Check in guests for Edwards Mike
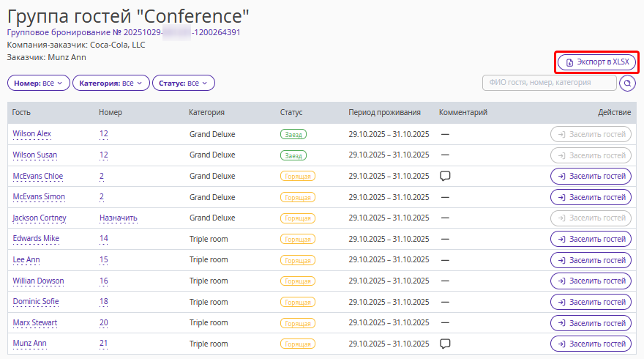 click(591, 239)
